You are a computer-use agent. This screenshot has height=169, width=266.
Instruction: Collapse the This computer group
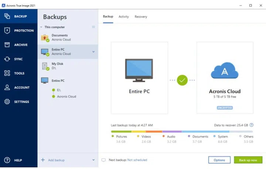(x=41, y=27)
